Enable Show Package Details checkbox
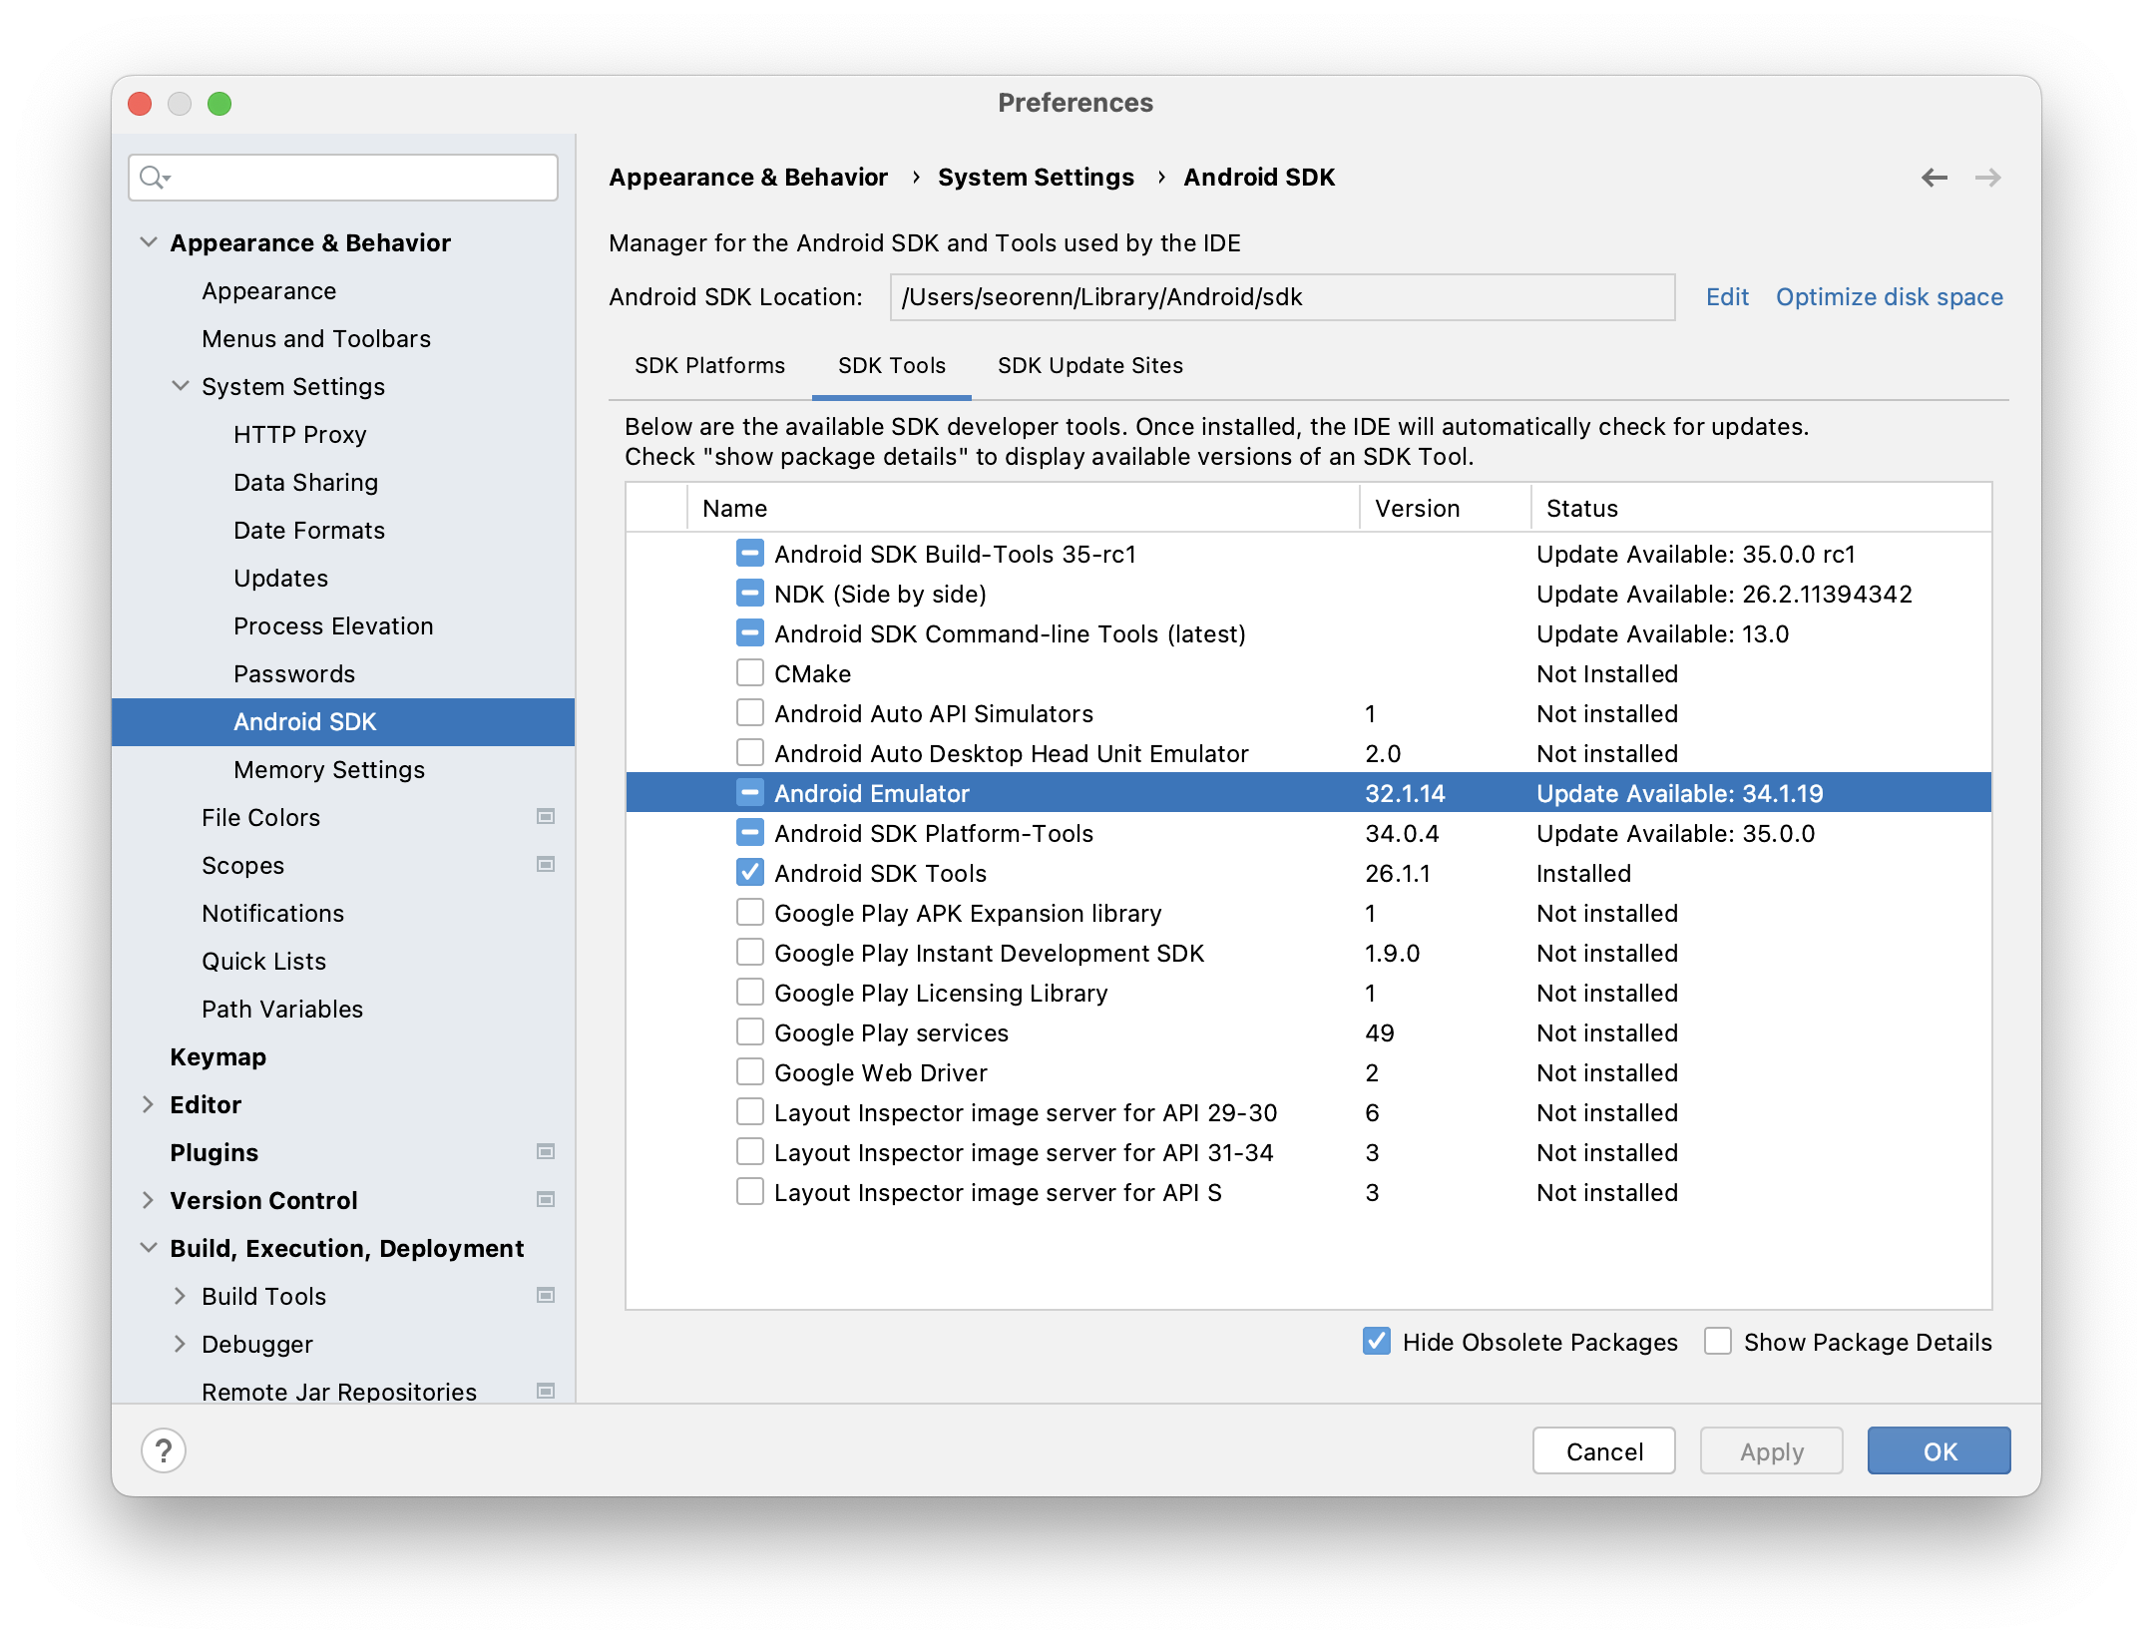The width and height of the screenshot is (2153, 1644). coord(1718,1342)
